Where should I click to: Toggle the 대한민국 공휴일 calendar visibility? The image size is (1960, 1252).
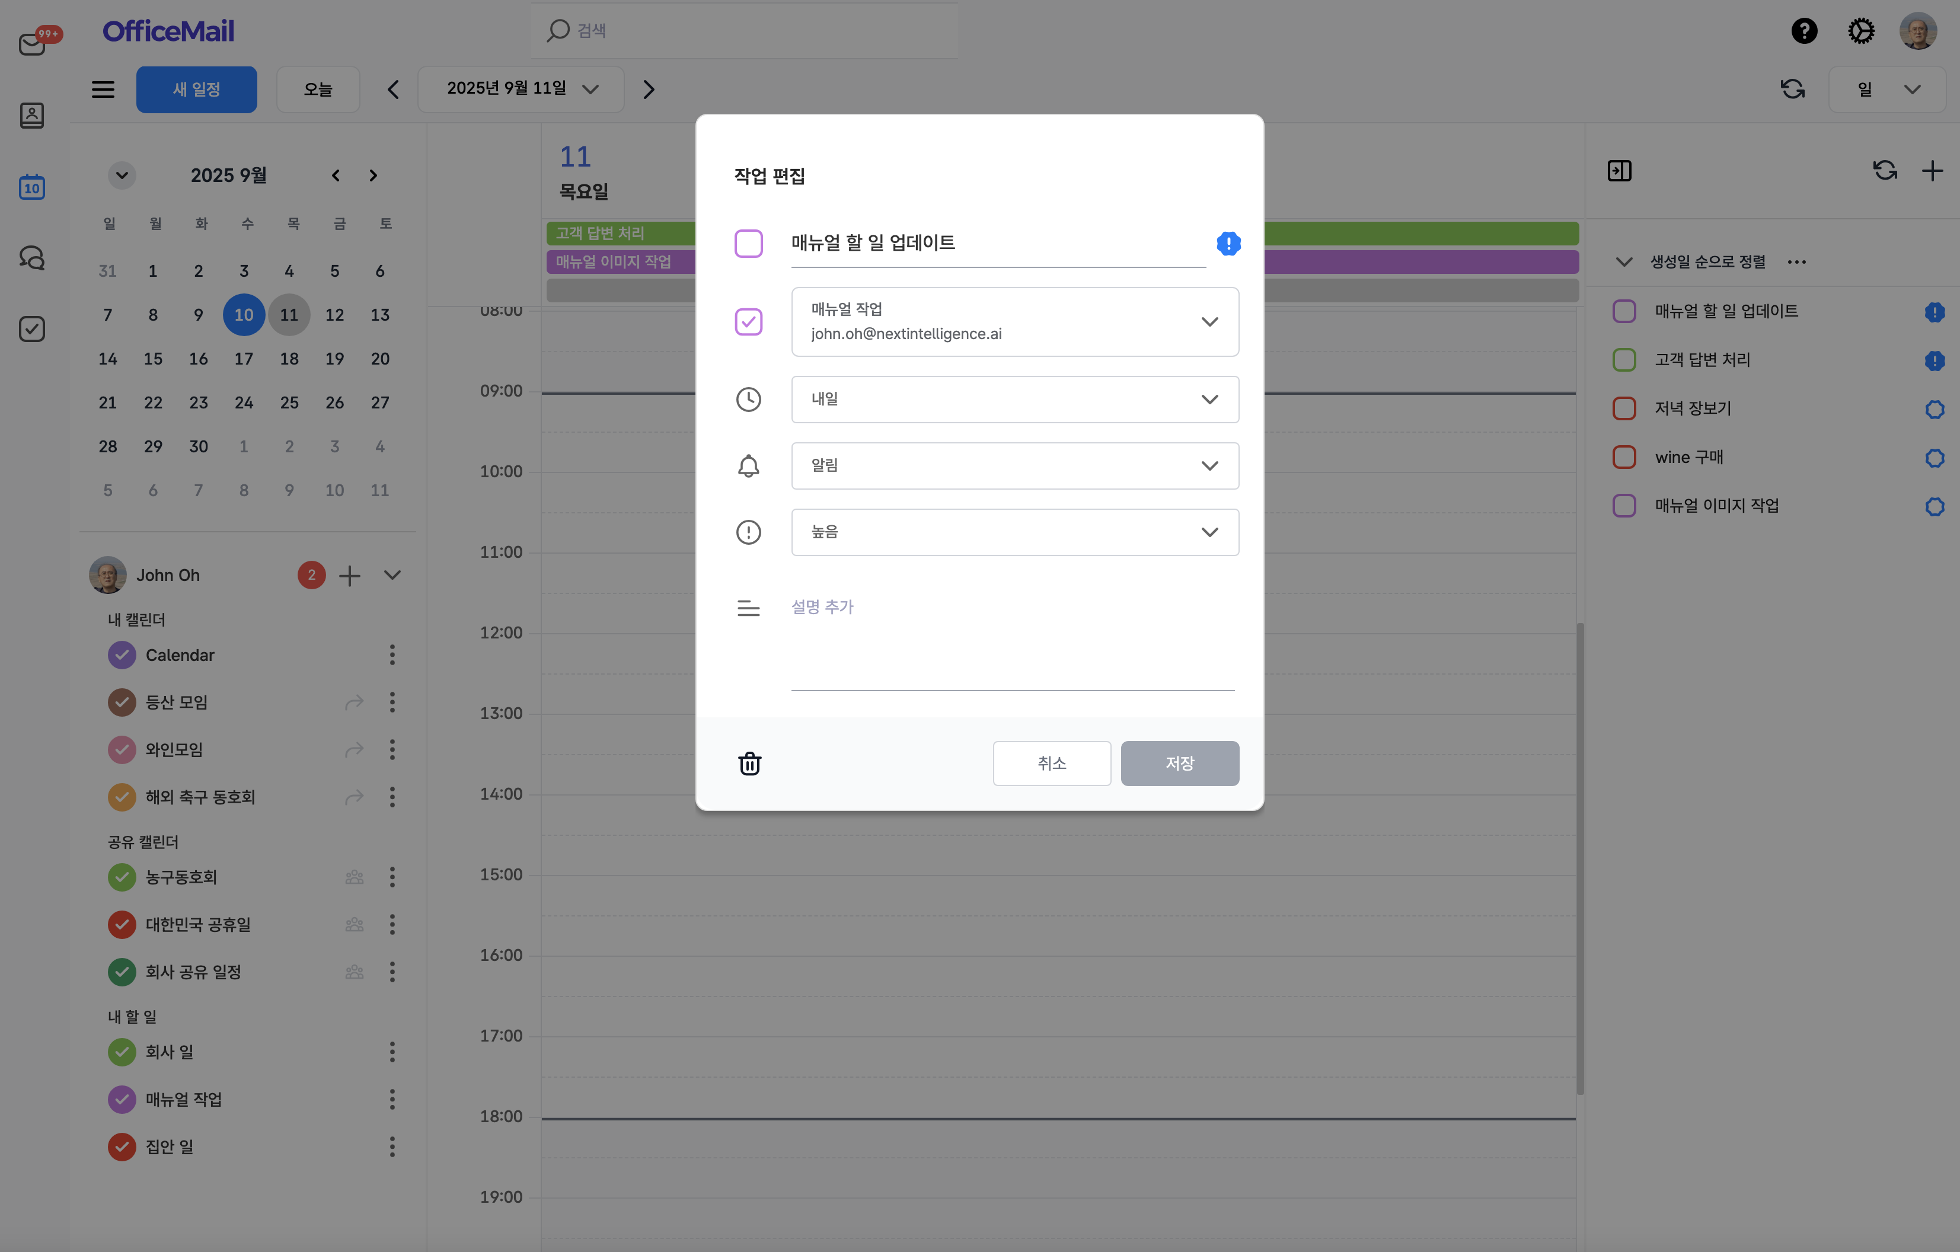tap(122, 924)
